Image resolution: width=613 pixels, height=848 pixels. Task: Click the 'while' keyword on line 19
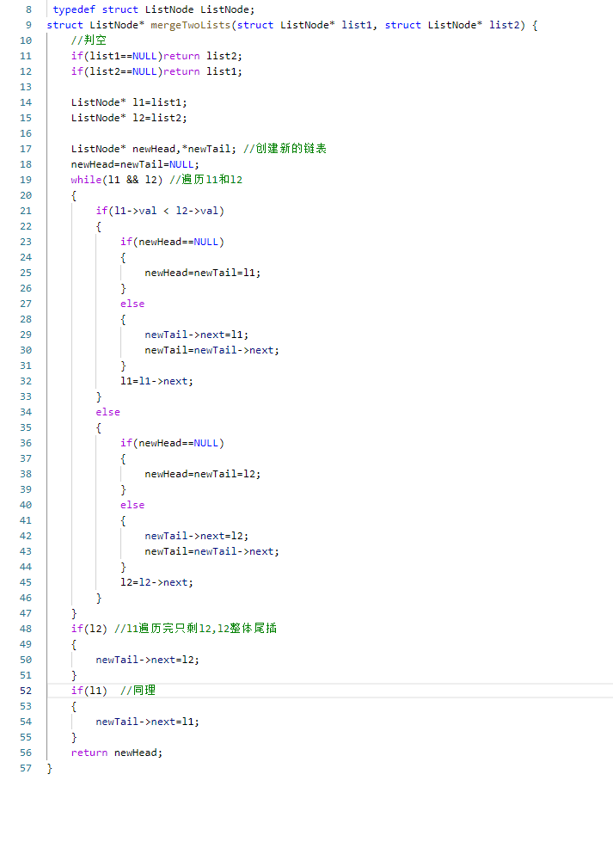pyautogui.click(x=86, y=180)
